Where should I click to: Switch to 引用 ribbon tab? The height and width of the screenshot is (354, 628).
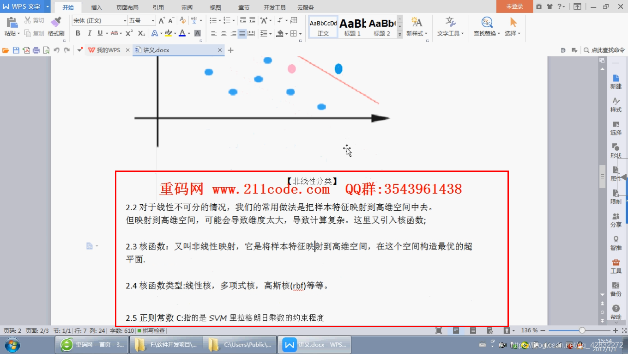158,7
